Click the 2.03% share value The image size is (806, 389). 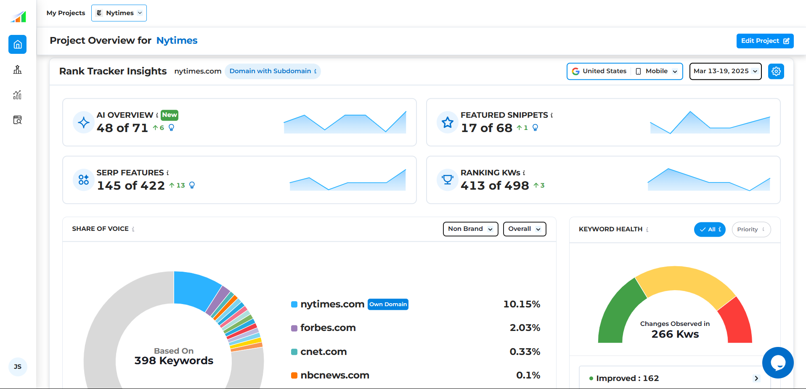[525, 328]
